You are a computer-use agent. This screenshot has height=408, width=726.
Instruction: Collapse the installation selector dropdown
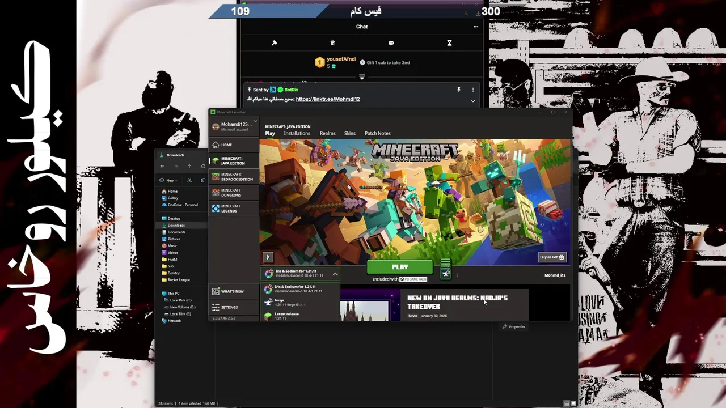pyautogui.click(x=335, y=274)
